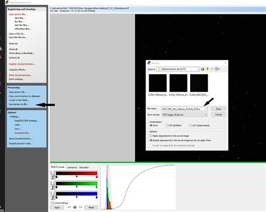
Task: Click Check all link
Action: [13, 49]
